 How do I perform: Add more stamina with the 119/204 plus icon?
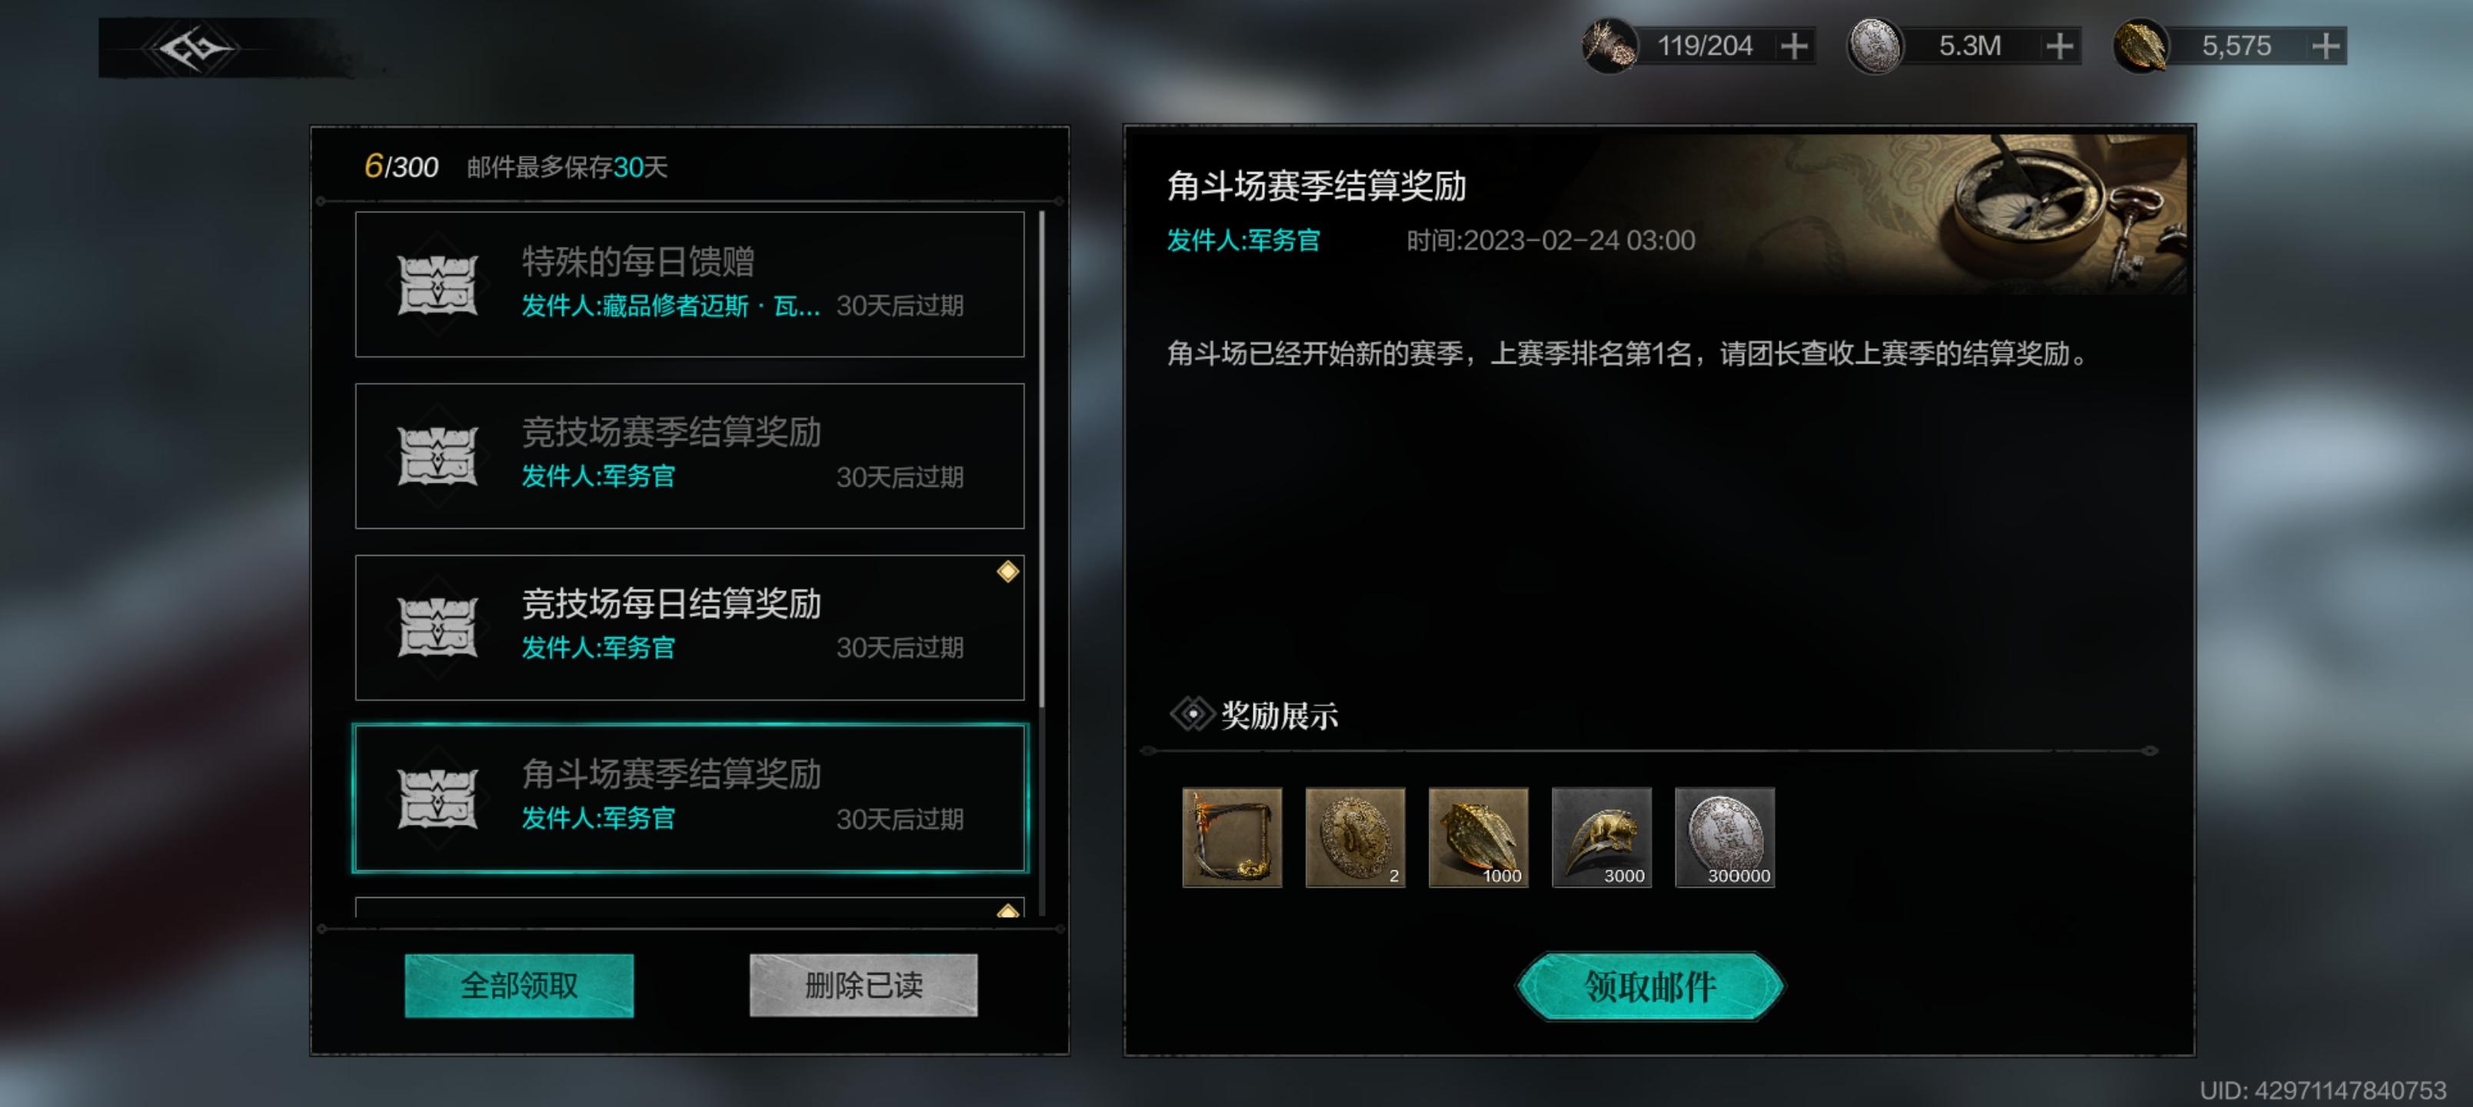1794,46
